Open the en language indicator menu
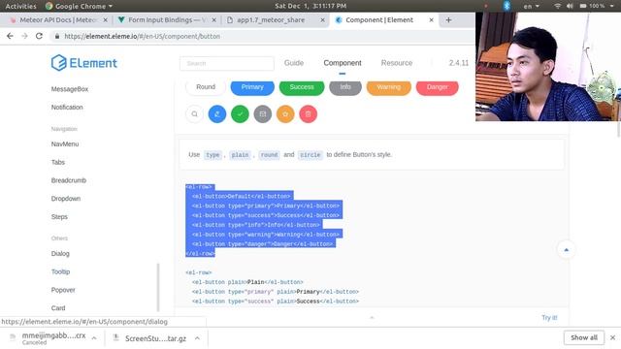Screen dimensions: 621x349 click(531, 6)
